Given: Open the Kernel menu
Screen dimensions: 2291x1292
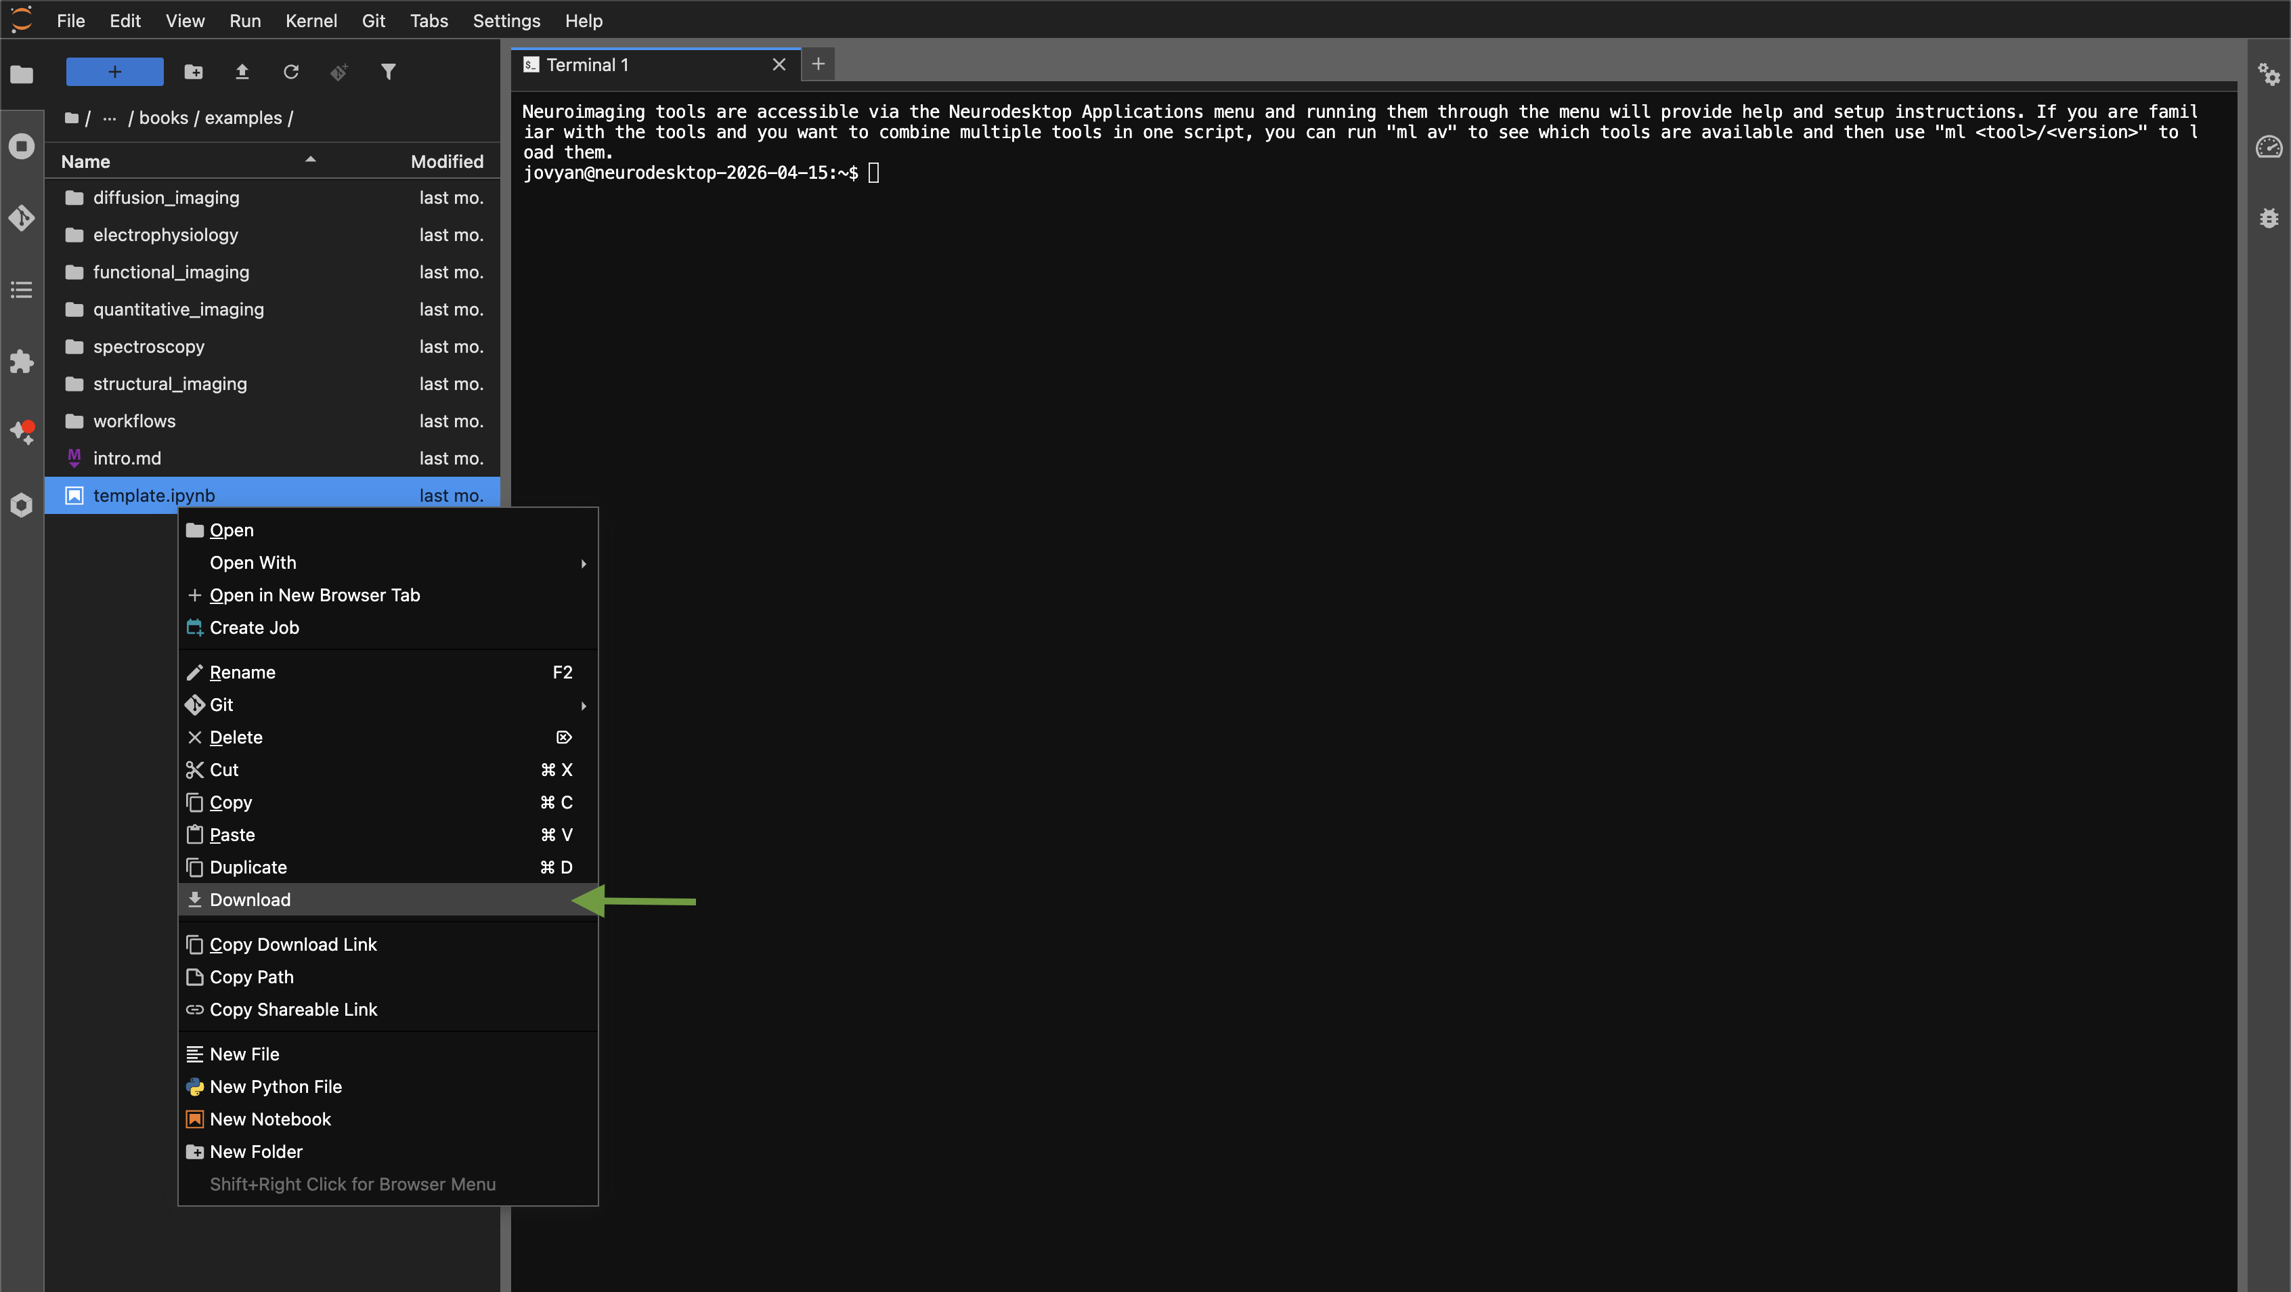Looking at the screenshot, I should (310, 20).
